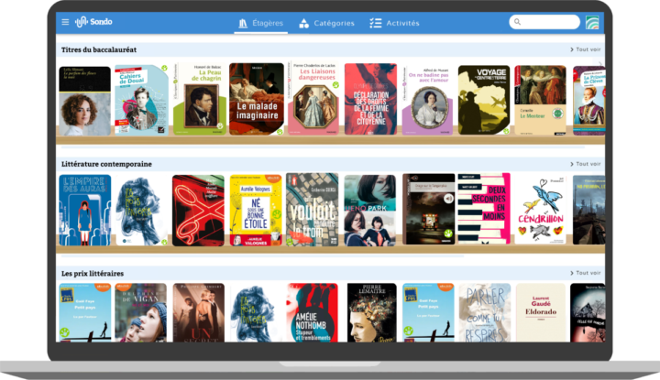Image resolution: width=660 pixels, height=380 pixels.
Task: Tout voir for Les prix littéraires
Action: pyautogui.click(x=585, y=273)
